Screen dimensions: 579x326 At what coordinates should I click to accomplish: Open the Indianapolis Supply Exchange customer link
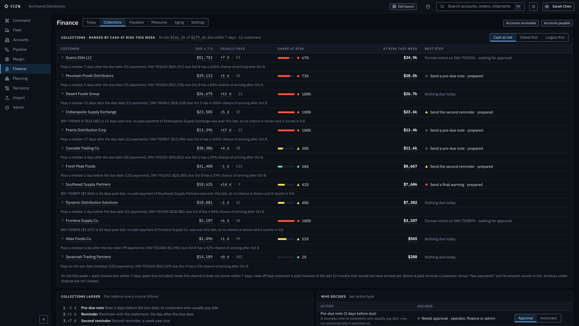click(91, 112)
